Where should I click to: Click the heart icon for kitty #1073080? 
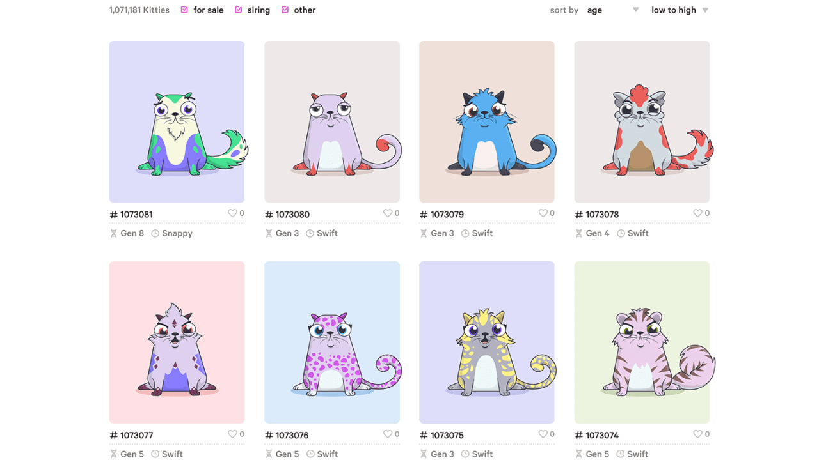tap(388, 213)
